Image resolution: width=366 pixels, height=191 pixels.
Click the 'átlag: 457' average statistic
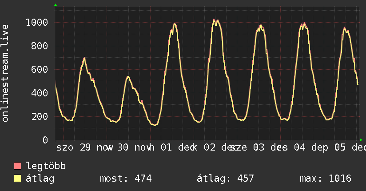pyautogui.click(x=225, y=179)
